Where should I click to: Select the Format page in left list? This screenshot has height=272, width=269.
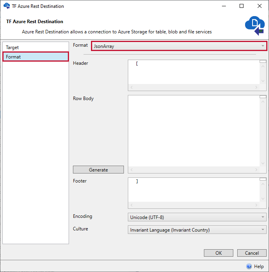pyautogui.click(x=36, y=57)
